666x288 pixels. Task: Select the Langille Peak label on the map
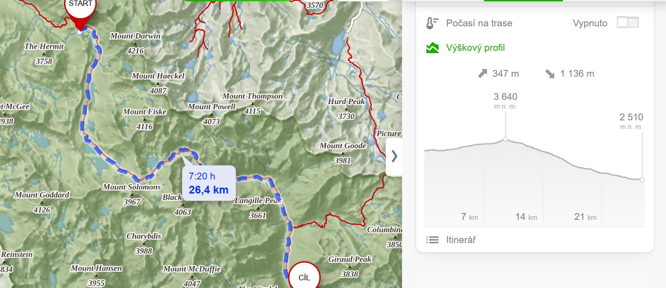(258, 201)
